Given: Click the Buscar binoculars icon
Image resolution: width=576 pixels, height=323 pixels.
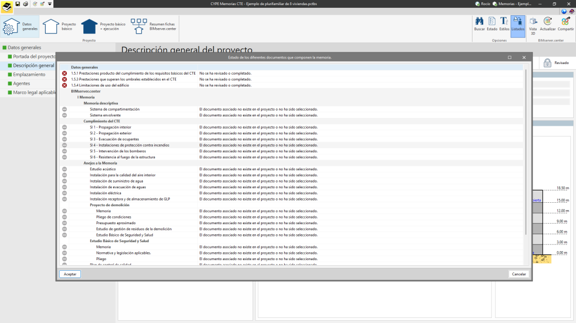Looking at the screenshot, I should pyautogui.click(x=479, y=24).
